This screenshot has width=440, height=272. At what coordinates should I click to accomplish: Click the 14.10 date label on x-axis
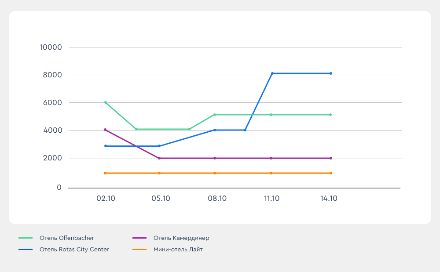[x=329, y=199]
